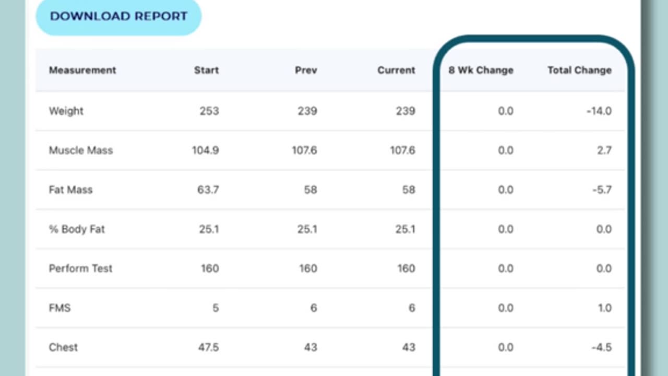Choose the Fat Mass total change -5.7
Image resolution: width=668 pixels, height=376 pixels.
coord(602,190)
